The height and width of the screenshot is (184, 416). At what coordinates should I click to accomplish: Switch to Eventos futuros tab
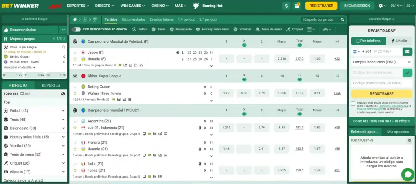[162, 19]
